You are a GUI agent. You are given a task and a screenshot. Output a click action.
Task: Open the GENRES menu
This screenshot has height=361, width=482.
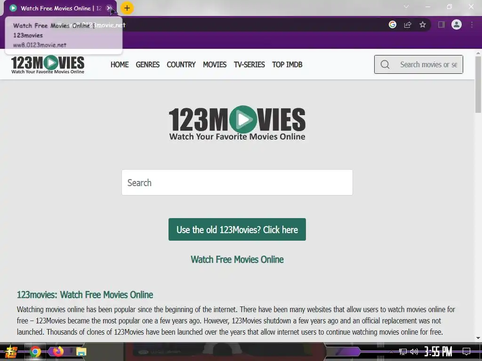(x=147, y=64)
